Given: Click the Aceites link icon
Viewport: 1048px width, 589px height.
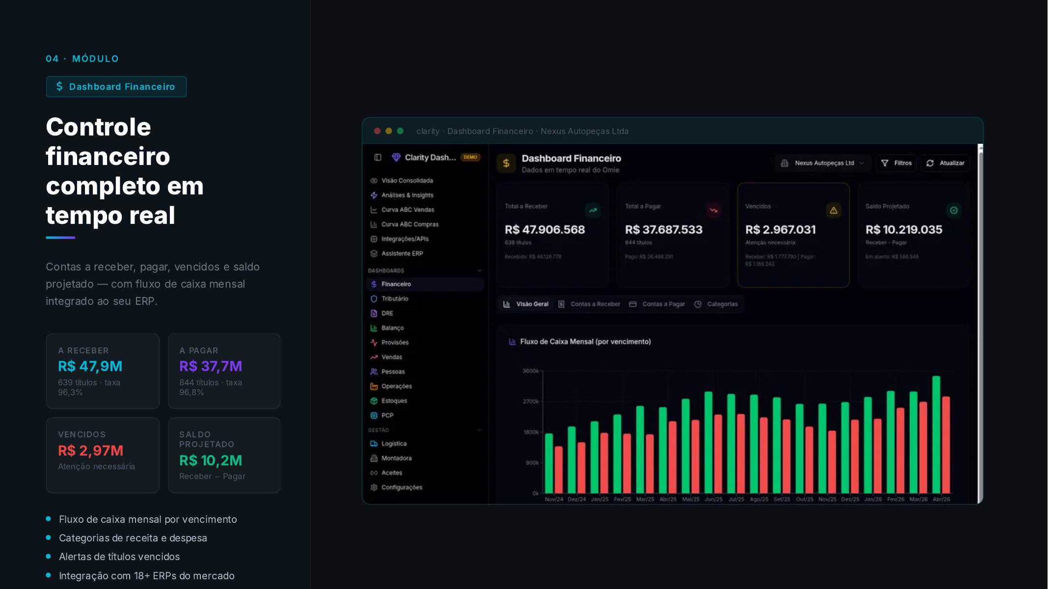Looking at the screenshot, I should pos(374,473).
